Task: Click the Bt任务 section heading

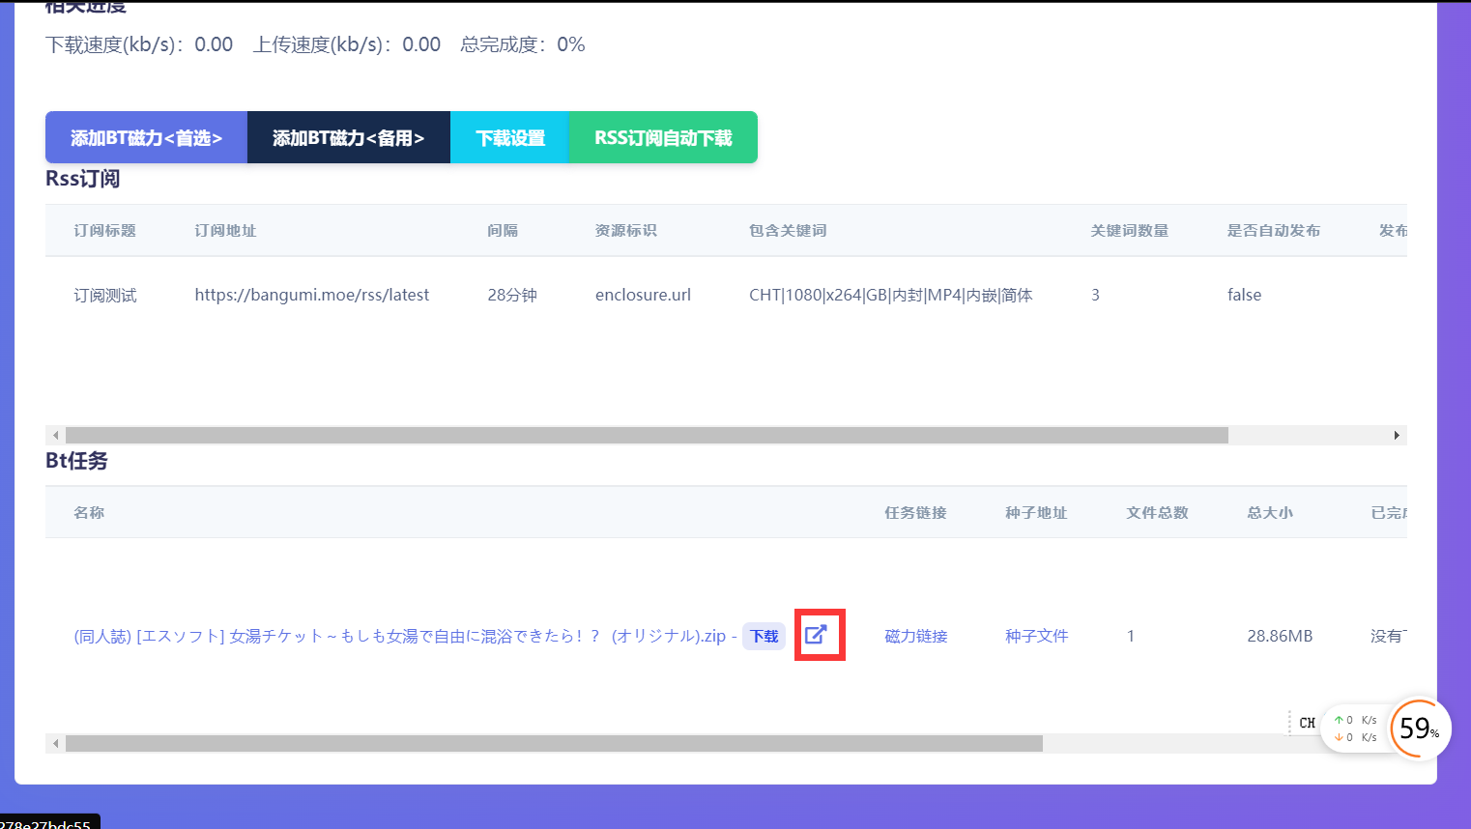Action: (76, 461)
